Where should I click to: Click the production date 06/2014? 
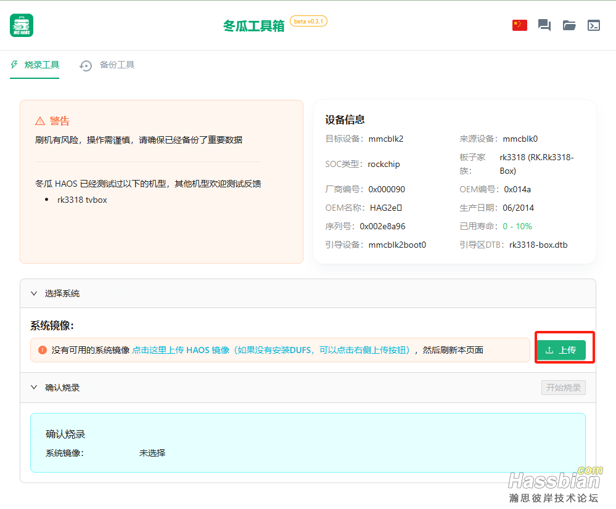click(x=518, y=208)
